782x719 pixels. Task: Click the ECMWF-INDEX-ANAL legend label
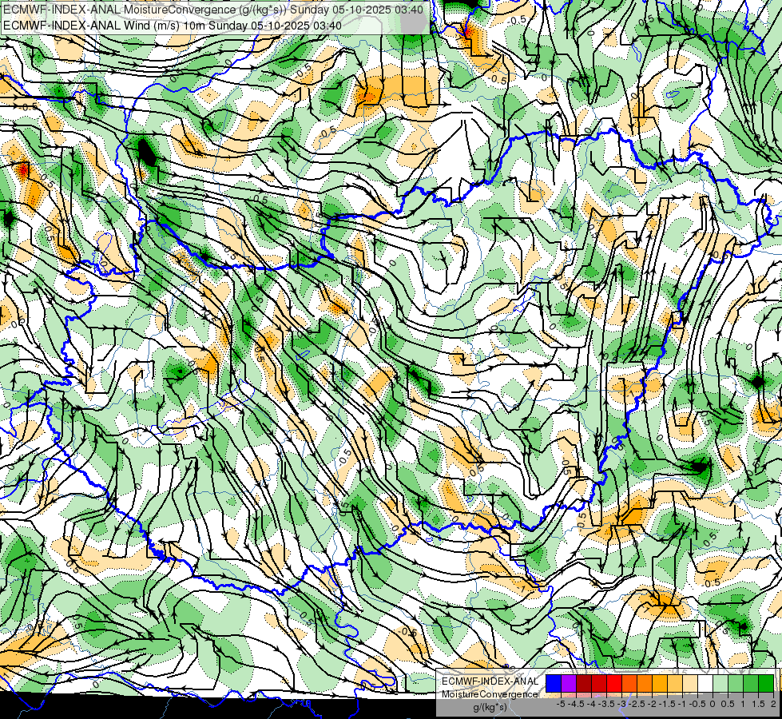click(x=490, y=681)
